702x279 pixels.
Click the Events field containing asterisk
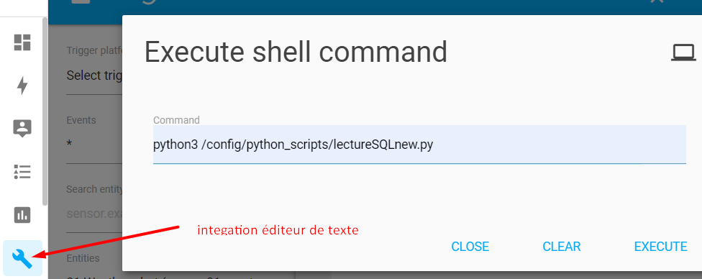pyautogui.click(x=94, y=145)
